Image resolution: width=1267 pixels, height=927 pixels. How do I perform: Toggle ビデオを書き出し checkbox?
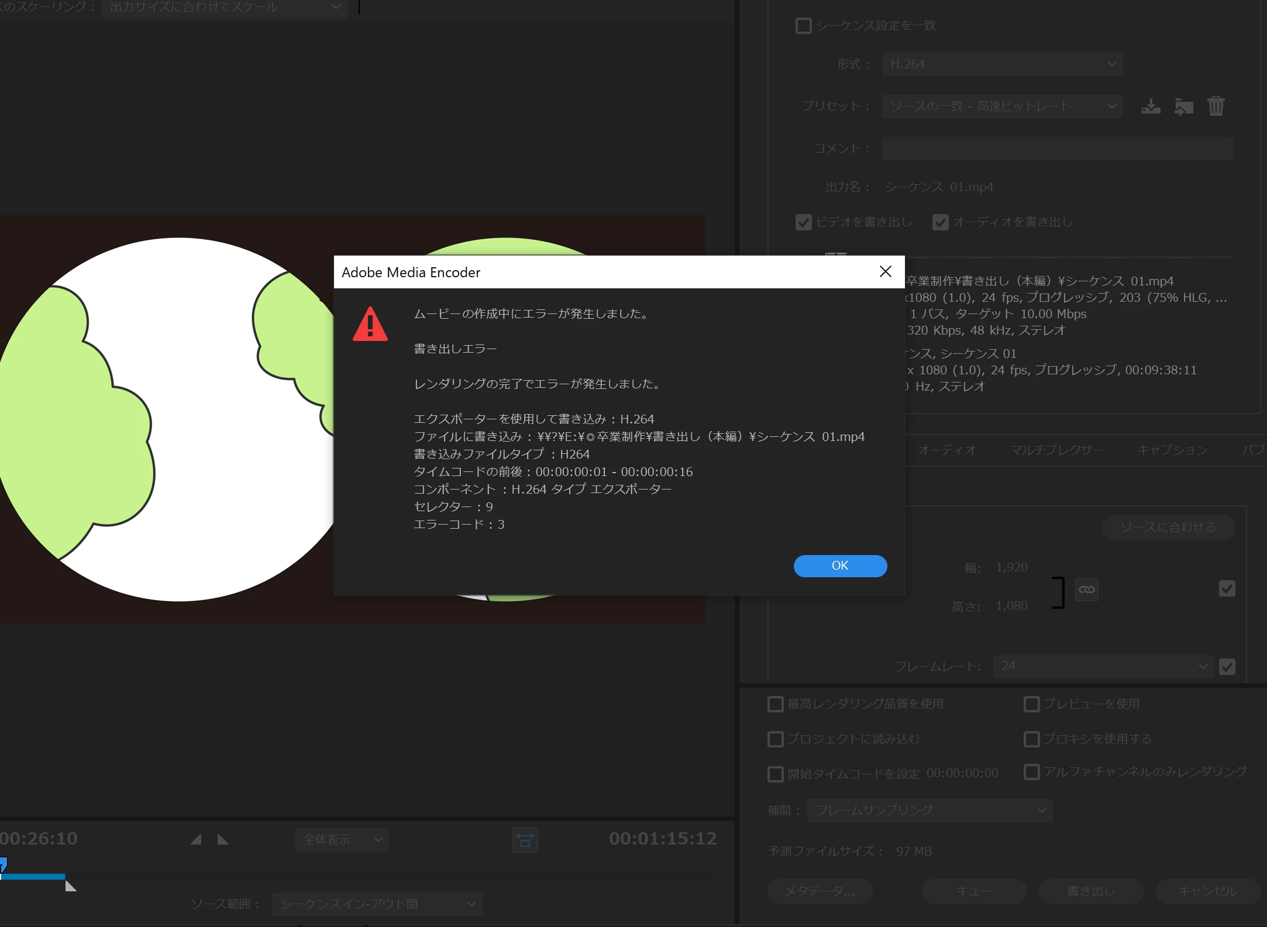[804, 222]
